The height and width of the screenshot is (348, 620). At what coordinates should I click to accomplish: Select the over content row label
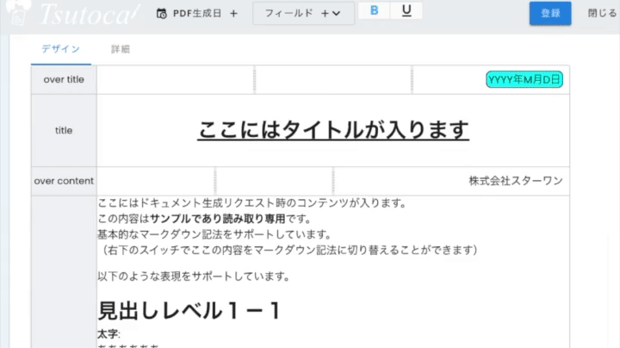[x=64, y=181]
